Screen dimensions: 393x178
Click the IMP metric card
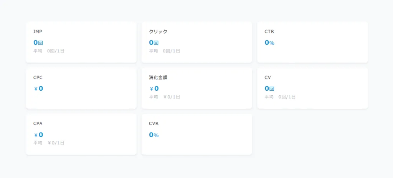(x=81, y=42)
